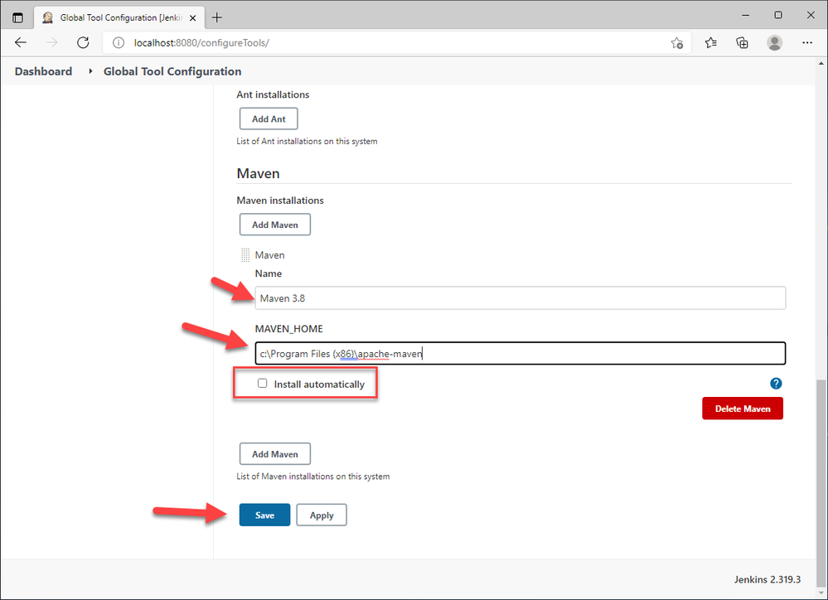Click the Maven installation drag handle
Screen dimensions: 828x600
click(x=245, y=255)
